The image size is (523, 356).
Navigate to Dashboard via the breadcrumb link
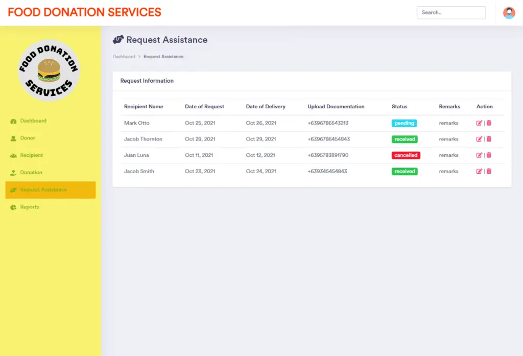pos(124,56)
